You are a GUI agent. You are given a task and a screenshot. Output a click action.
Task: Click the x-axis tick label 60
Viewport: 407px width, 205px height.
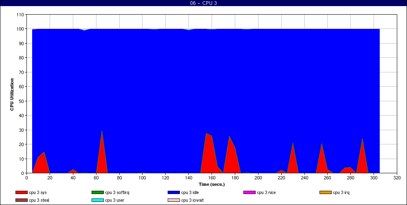96,178
